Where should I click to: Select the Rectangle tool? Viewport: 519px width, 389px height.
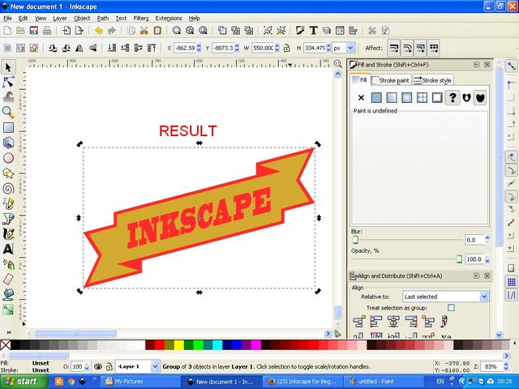click(8, 128)
